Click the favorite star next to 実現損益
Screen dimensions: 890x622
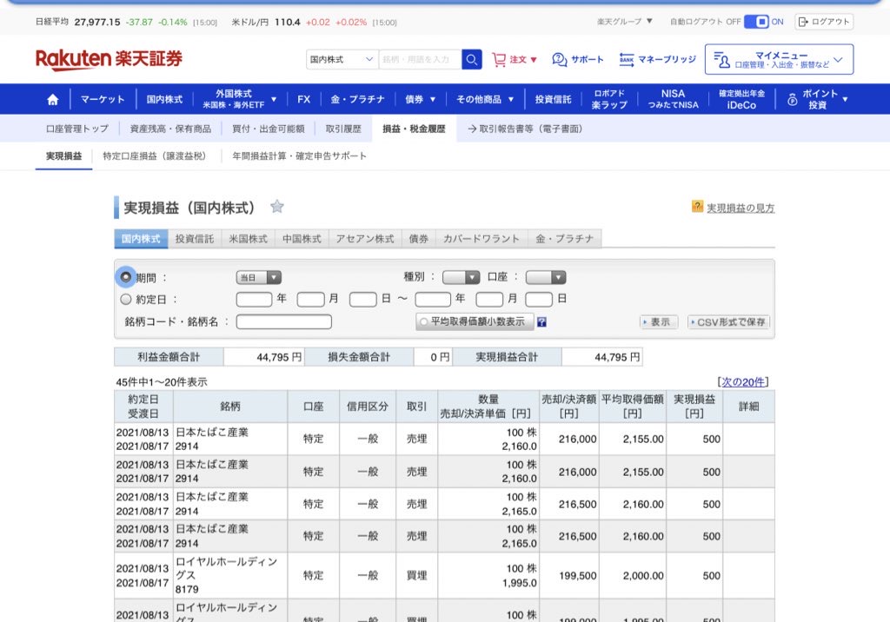[276, 207]
